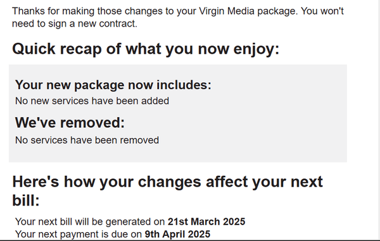Click the word 'bill:' under the heading
The image size is (380, 241).
[x=26, y=201]
